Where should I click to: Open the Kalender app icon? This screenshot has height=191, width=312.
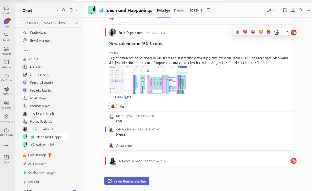coord(6,64)
